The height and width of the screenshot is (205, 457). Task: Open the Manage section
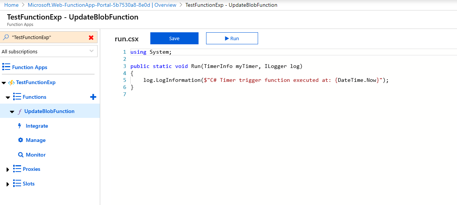pyautogui.click(x=36, y=140)
